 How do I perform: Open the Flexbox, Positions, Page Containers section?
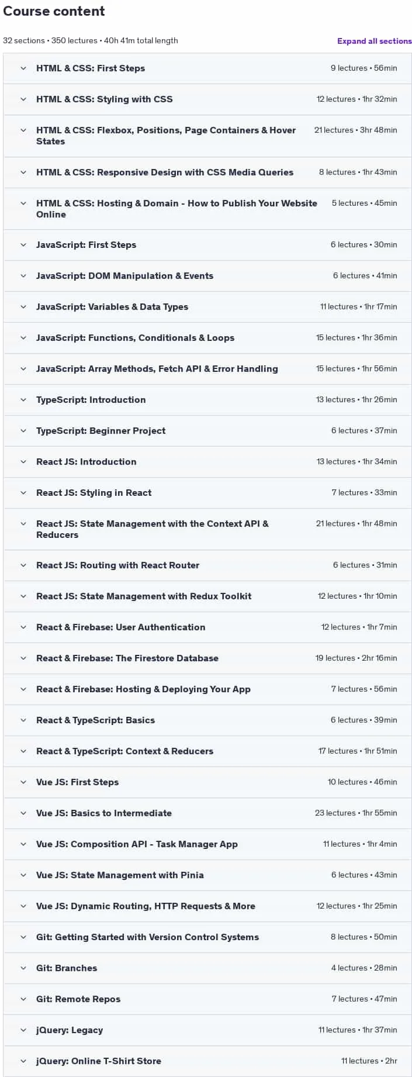207,136
